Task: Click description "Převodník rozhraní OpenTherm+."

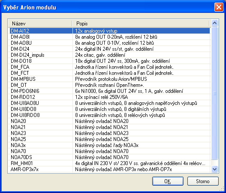Action: (x=109, y=85)
